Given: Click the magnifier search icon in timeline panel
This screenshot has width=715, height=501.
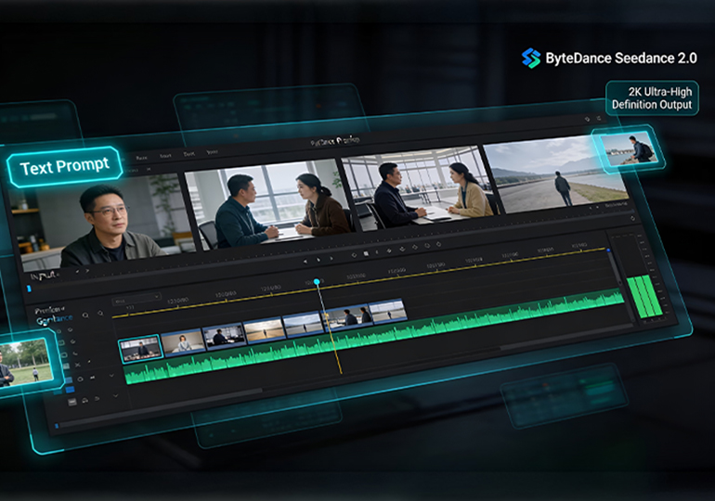Looking at the screenshot, I should (85, 315).
